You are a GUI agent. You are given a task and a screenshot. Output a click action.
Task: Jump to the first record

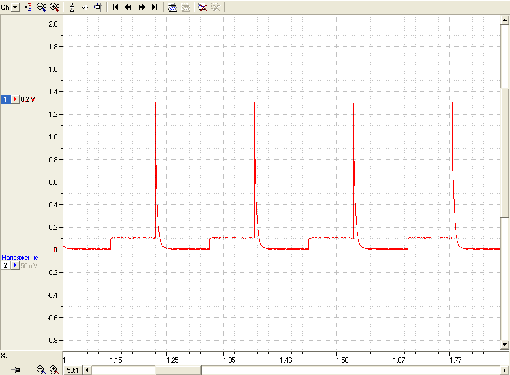(115, 7)
